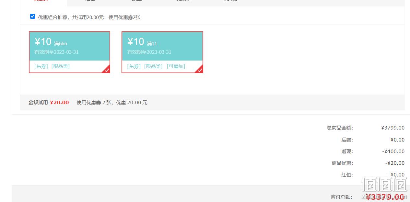Click [限品类] tag on the 满666 coupon

(61, 66)
